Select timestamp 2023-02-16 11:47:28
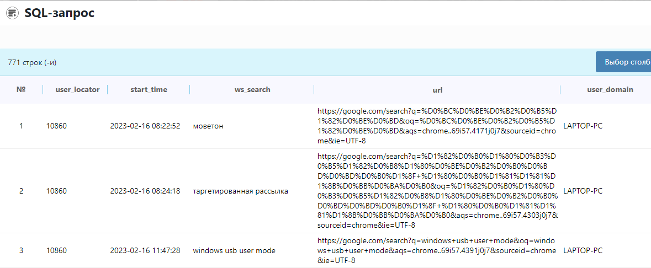Viewport: 651px width, 268px height. point(145,251)
